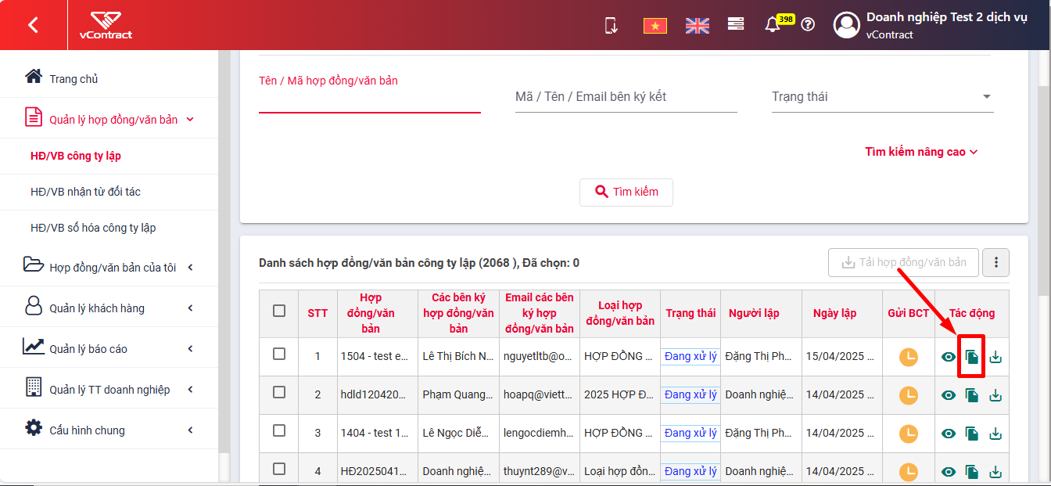Open the Trạng thái dropdown
The height and width of the screenshot is (486, 1051).
point(883,97)
